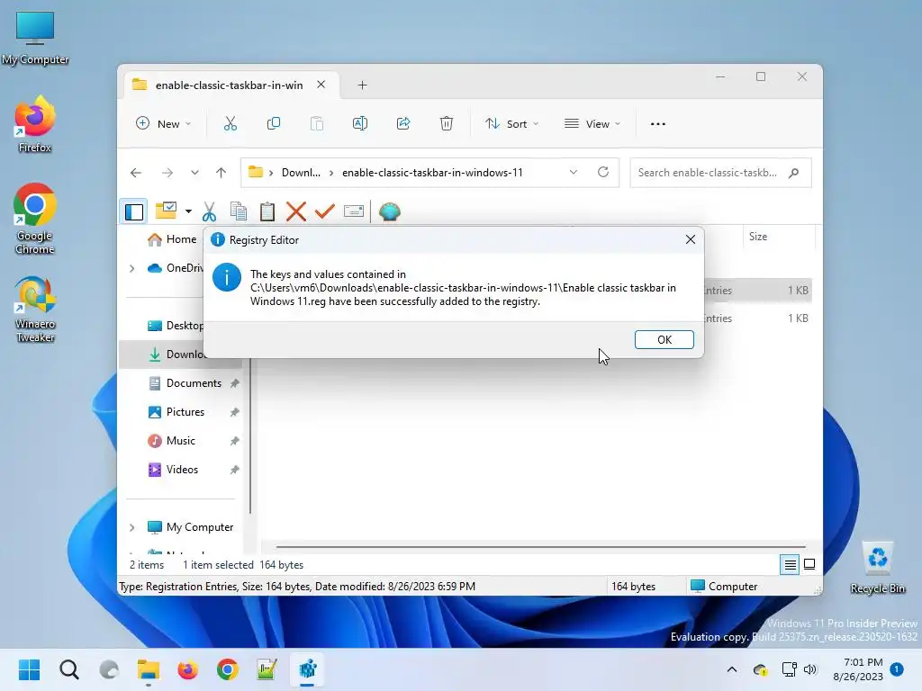
Task: Click the classic toolbar clipboard Paste icon
Action: (267, 211)
